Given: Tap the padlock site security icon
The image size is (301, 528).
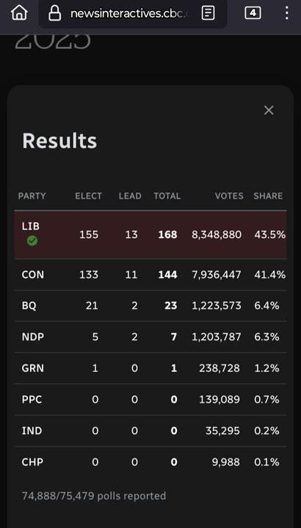Looking at the screenshot, I should [54, 13].
